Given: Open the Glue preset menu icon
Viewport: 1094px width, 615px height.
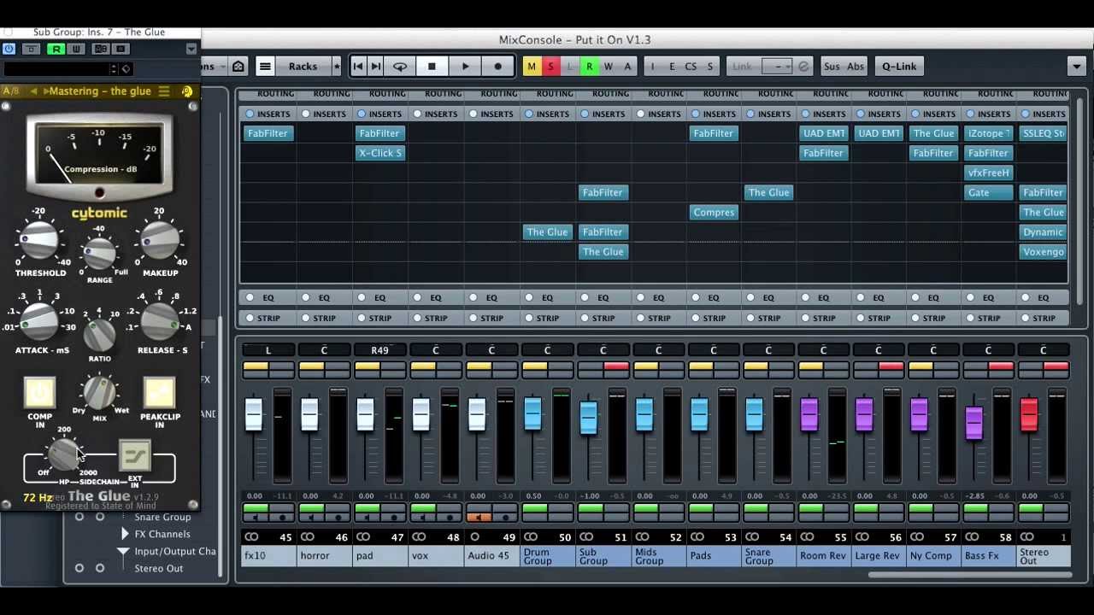Looking at the screenshot, I should pyautogui.click(x=163, y=91).
